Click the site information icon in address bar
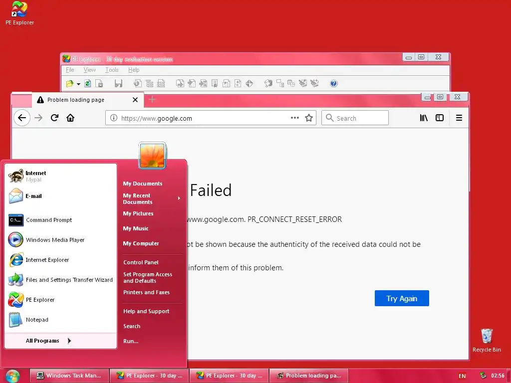This screenshot has height=383, width=511. (113, 118)
